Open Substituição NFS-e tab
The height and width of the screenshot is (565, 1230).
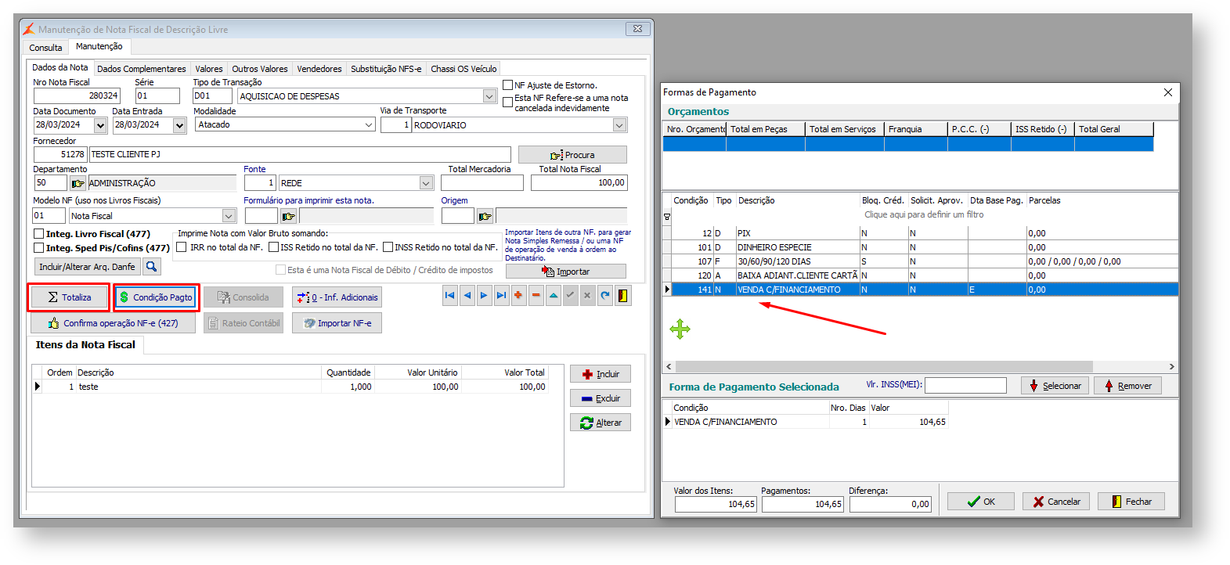[x=386, y=69]
